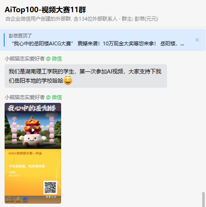Click group info subtitle with 群主 彭萃
This screenshot has width=206, height=207.
coord(82,19)
